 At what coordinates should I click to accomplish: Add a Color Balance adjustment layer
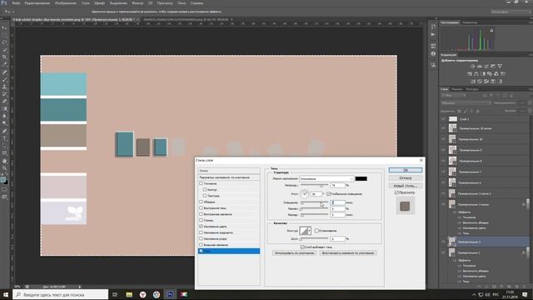pos(476,74)
